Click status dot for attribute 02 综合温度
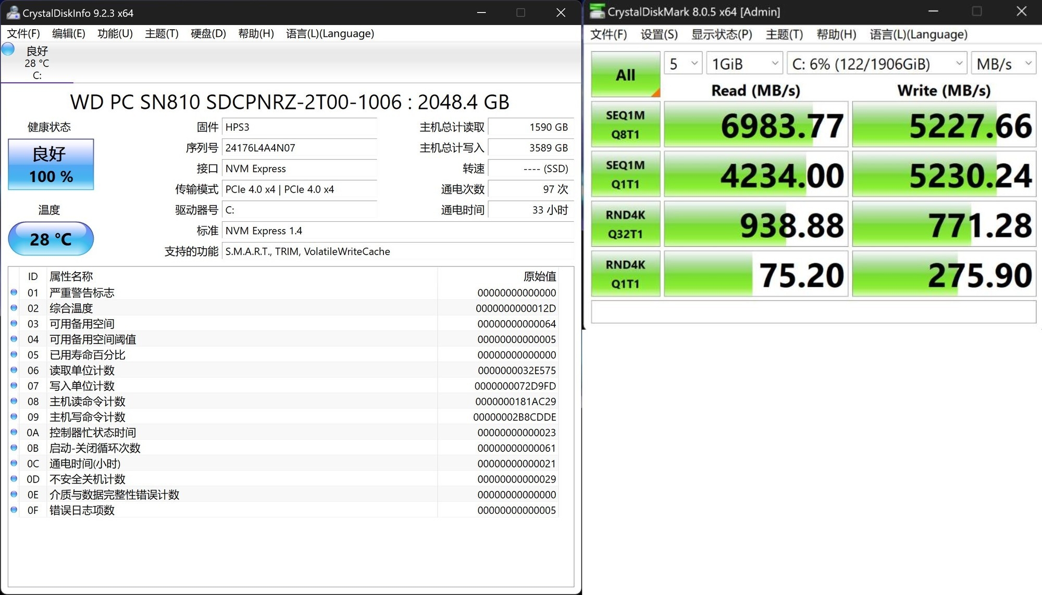This screenshot has height=595, width=1042. click(14, 308)
